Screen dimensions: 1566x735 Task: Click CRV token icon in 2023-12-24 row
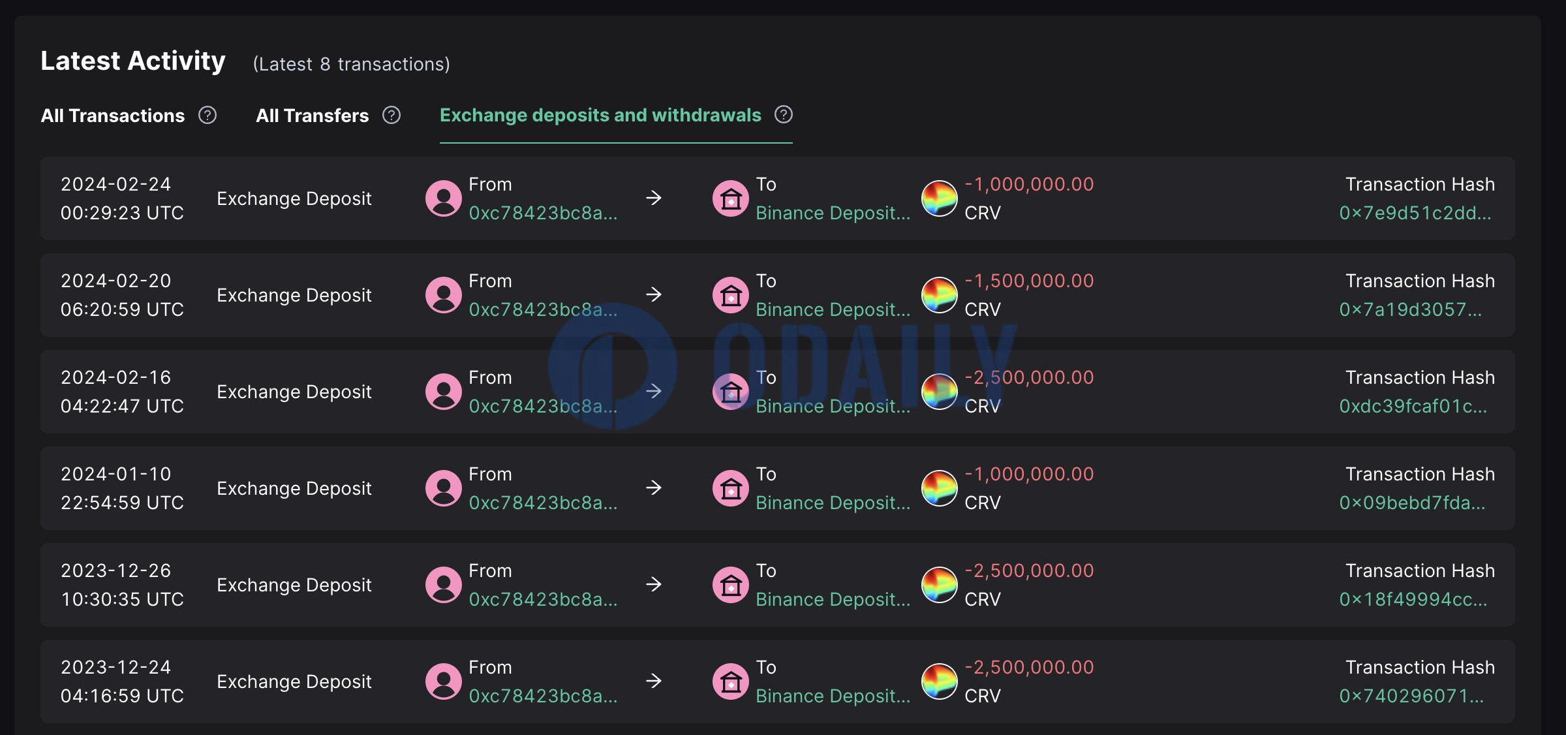940,681
